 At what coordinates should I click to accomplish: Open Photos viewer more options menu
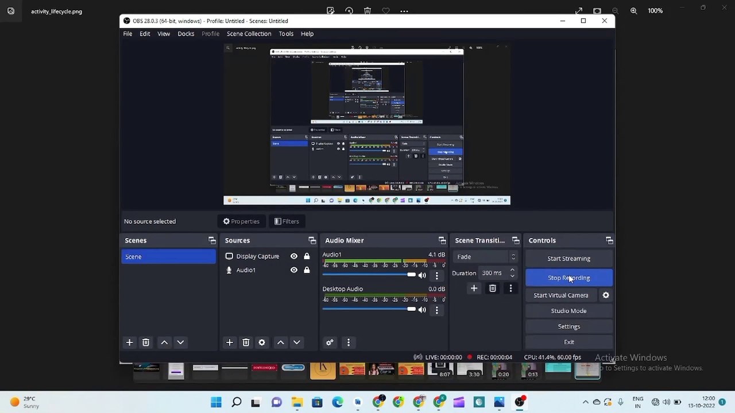(404, 11)
